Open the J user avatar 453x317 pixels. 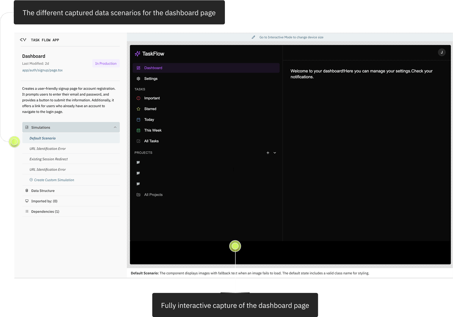(442, 52)
